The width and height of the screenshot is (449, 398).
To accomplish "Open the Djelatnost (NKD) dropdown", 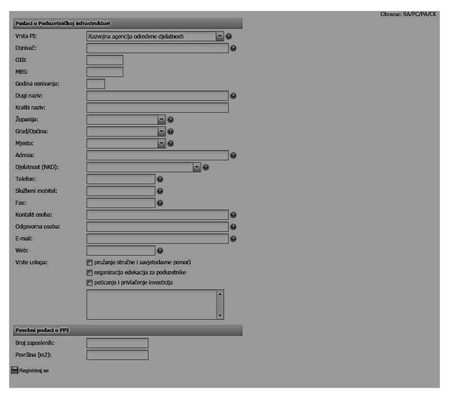I will coord(197,167).
